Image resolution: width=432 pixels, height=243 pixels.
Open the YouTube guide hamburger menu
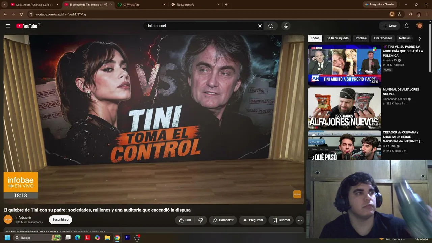coord(8,26)
